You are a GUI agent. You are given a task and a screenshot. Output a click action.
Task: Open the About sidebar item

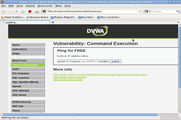(x=28, y=111)
